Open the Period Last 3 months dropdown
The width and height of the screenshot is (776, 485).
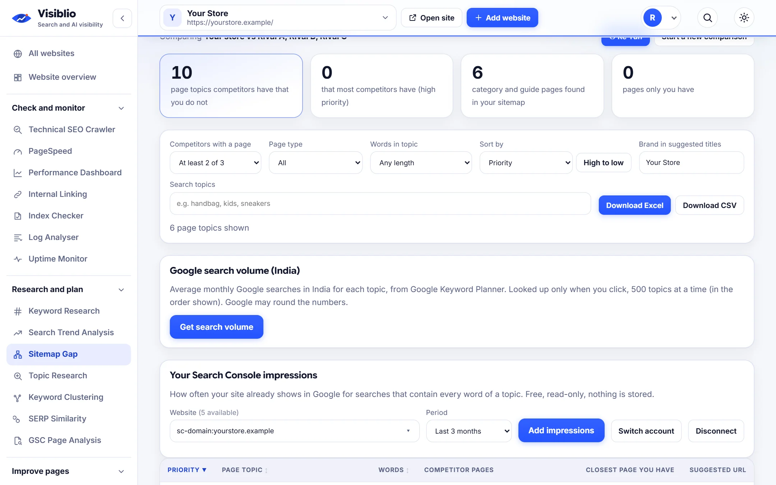pyautogui.click(x=469, y=431)
